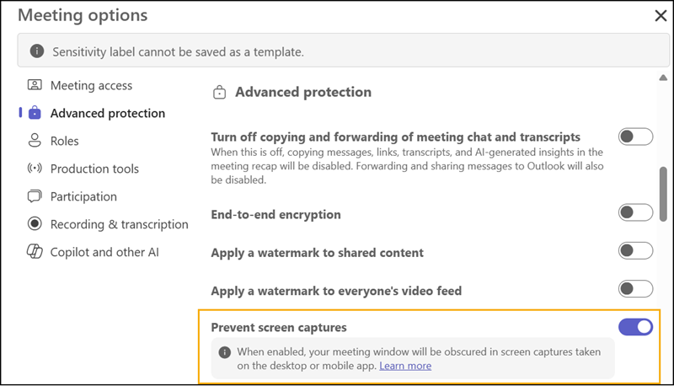The height and width of the screenshot is (386, 674).
Task: Turn on watermark for shared content
Action: (x=635, y=250)
